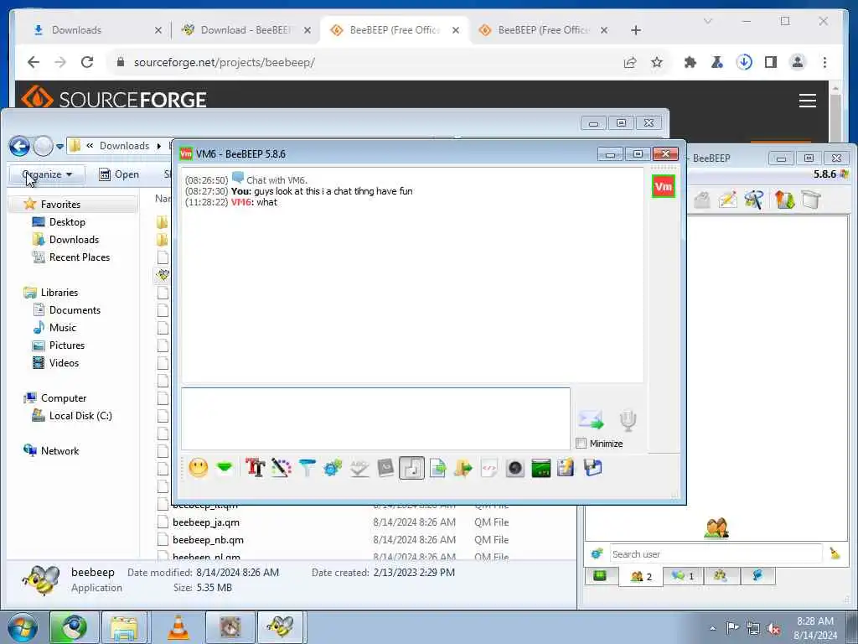Click the broom clear-search icon

pos(835,553)
